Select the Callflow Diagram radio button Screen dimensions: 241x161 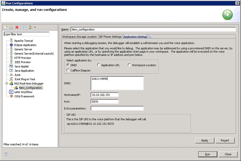pos(68,70)
